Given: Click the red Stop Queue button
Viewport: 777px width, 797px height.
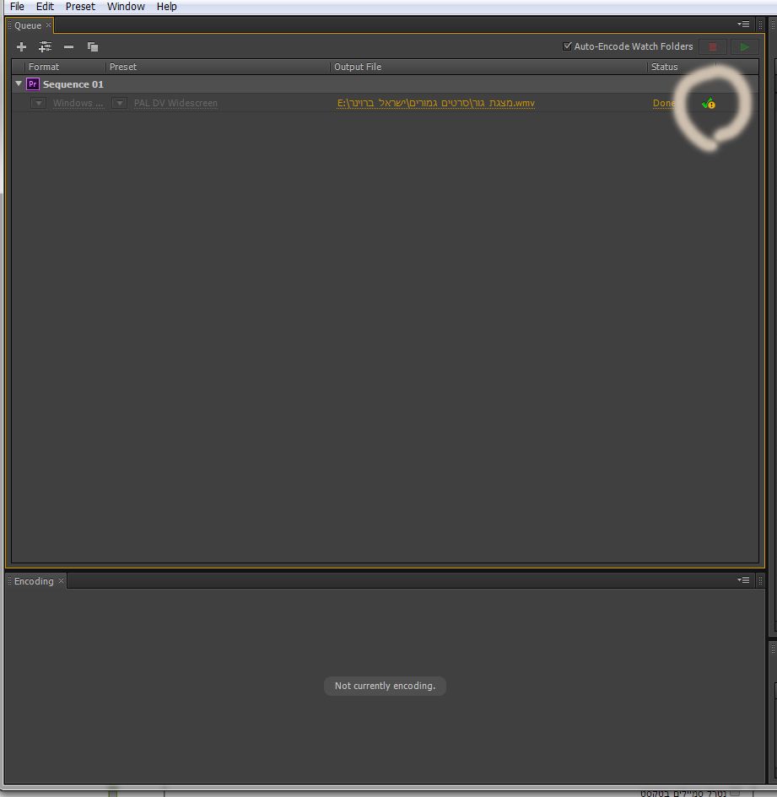Looking at the screenshot, I should coord(712,46).
